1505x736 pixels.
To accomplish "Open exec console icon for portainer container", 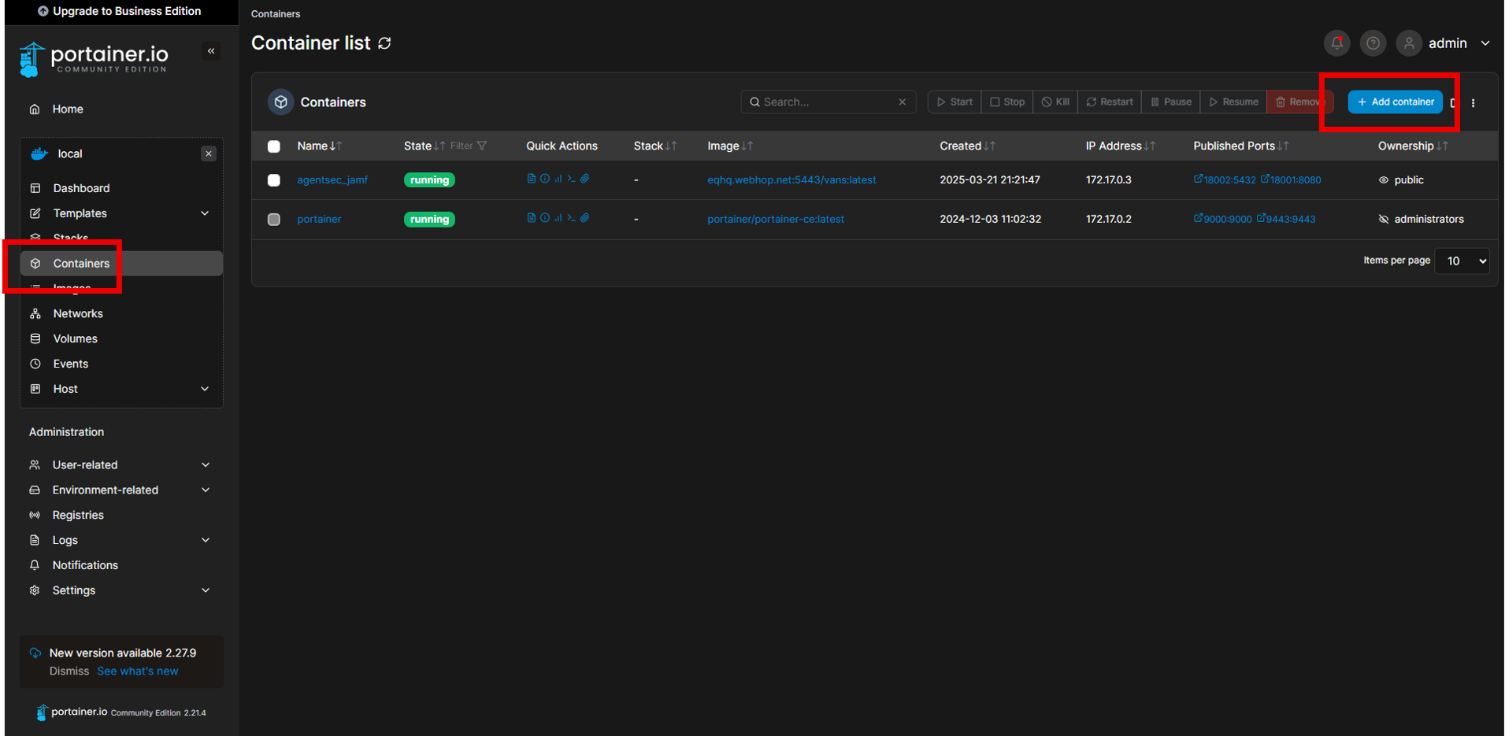I will [x=571, y=218].
